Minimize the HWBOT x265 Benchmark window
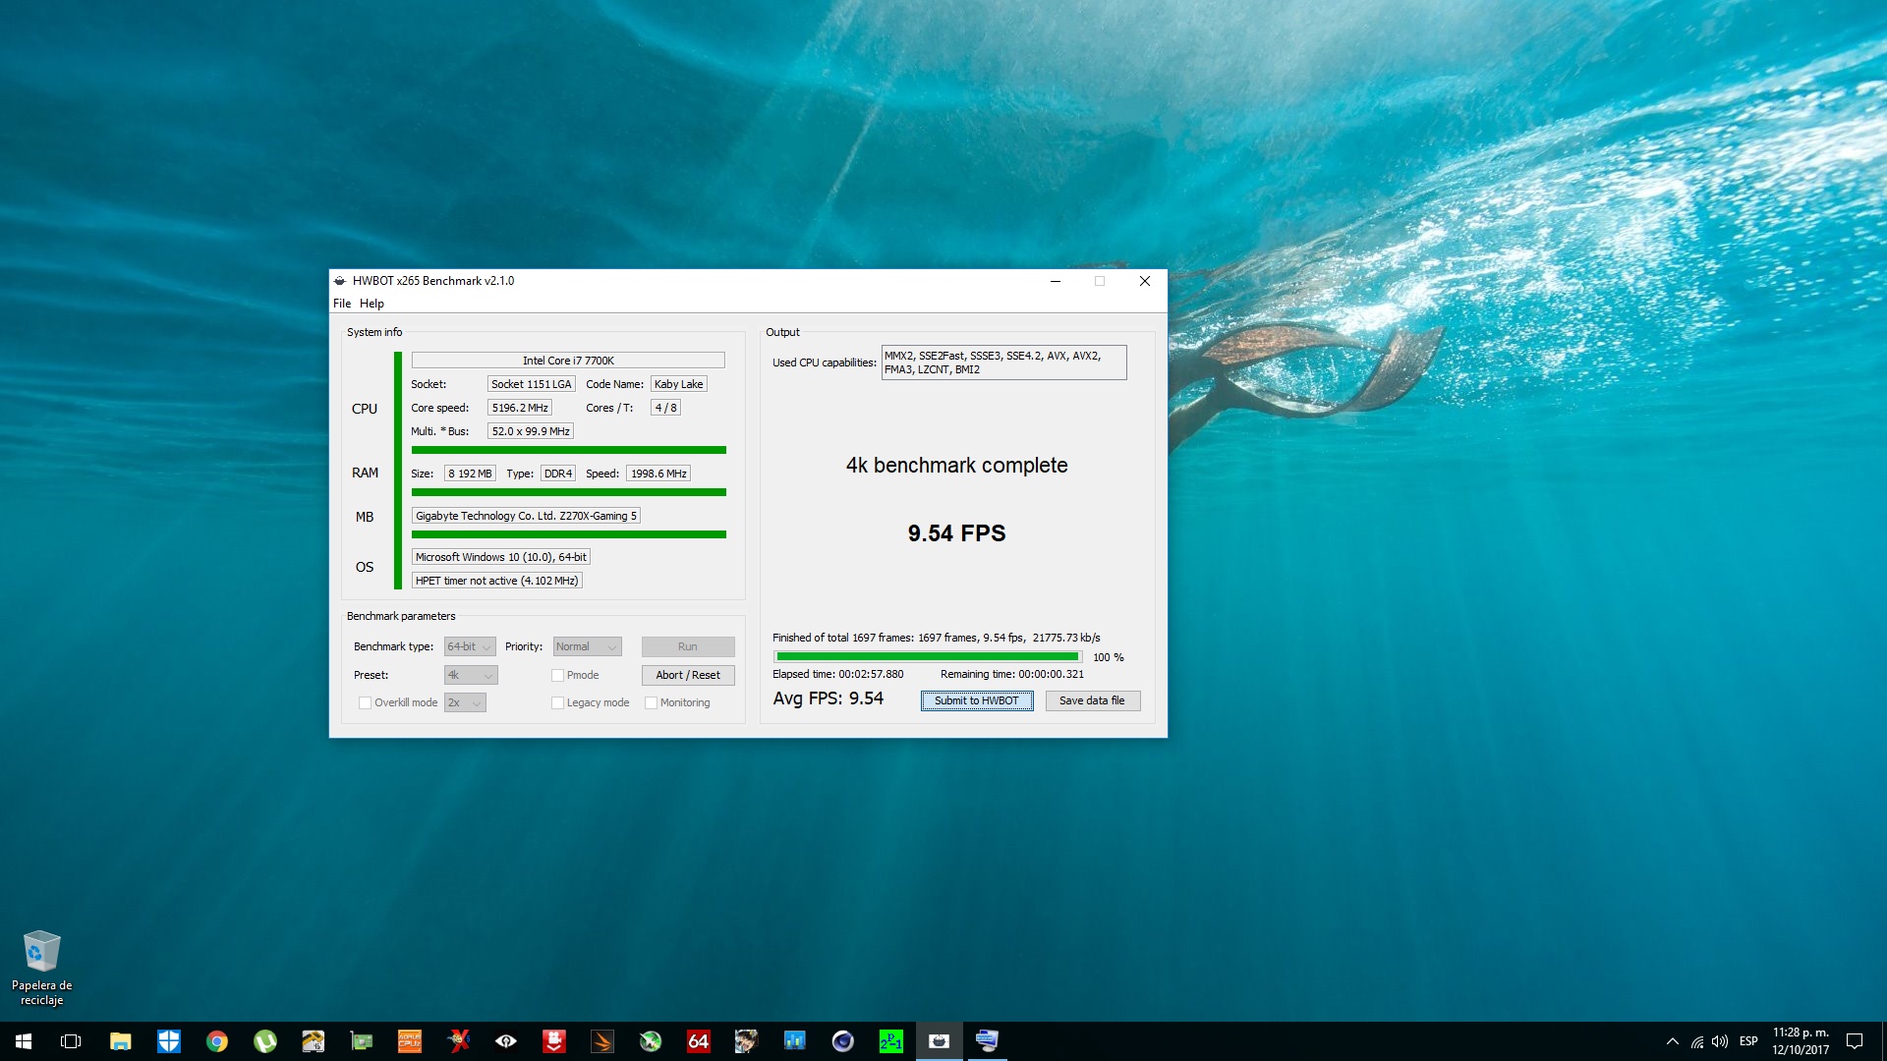1887x1061 pixels. (x=1056, y=281)
